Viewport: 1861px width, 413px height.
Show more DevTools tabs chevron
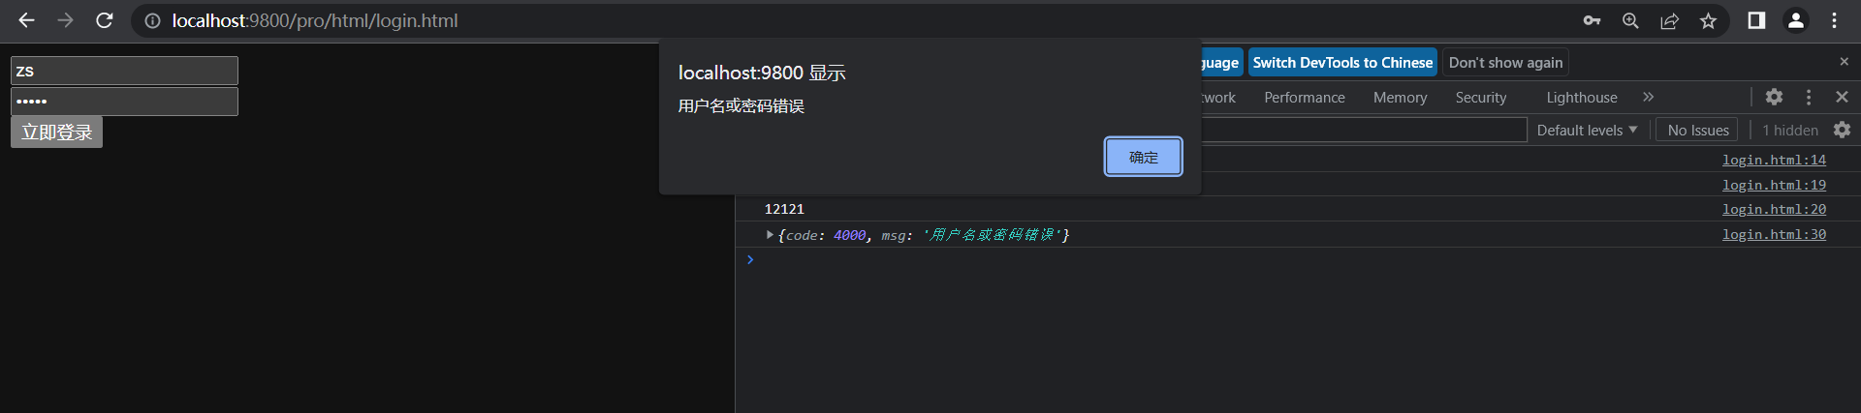[1648, 97]
